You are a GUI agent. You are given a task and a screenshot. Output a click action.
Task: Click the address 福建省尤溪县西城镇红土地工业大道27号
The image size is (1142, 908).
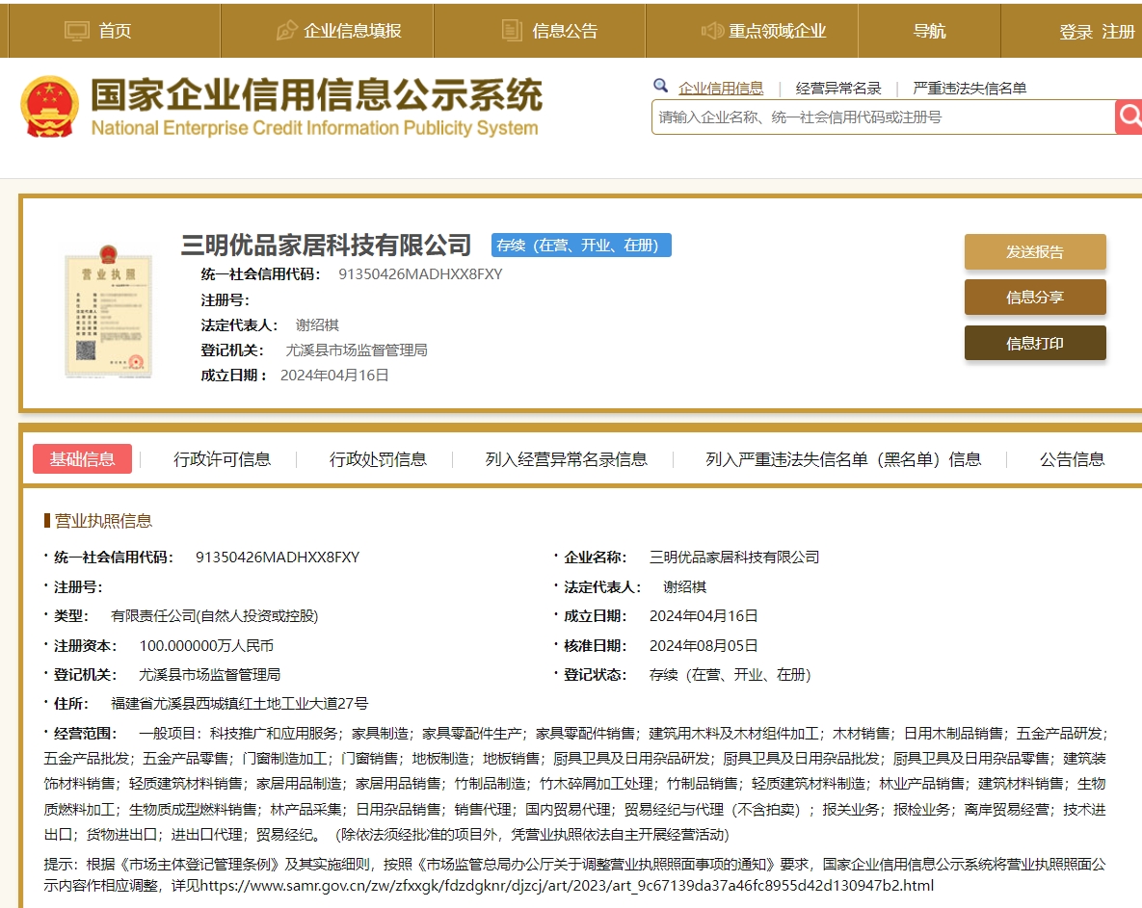[240, 704]
